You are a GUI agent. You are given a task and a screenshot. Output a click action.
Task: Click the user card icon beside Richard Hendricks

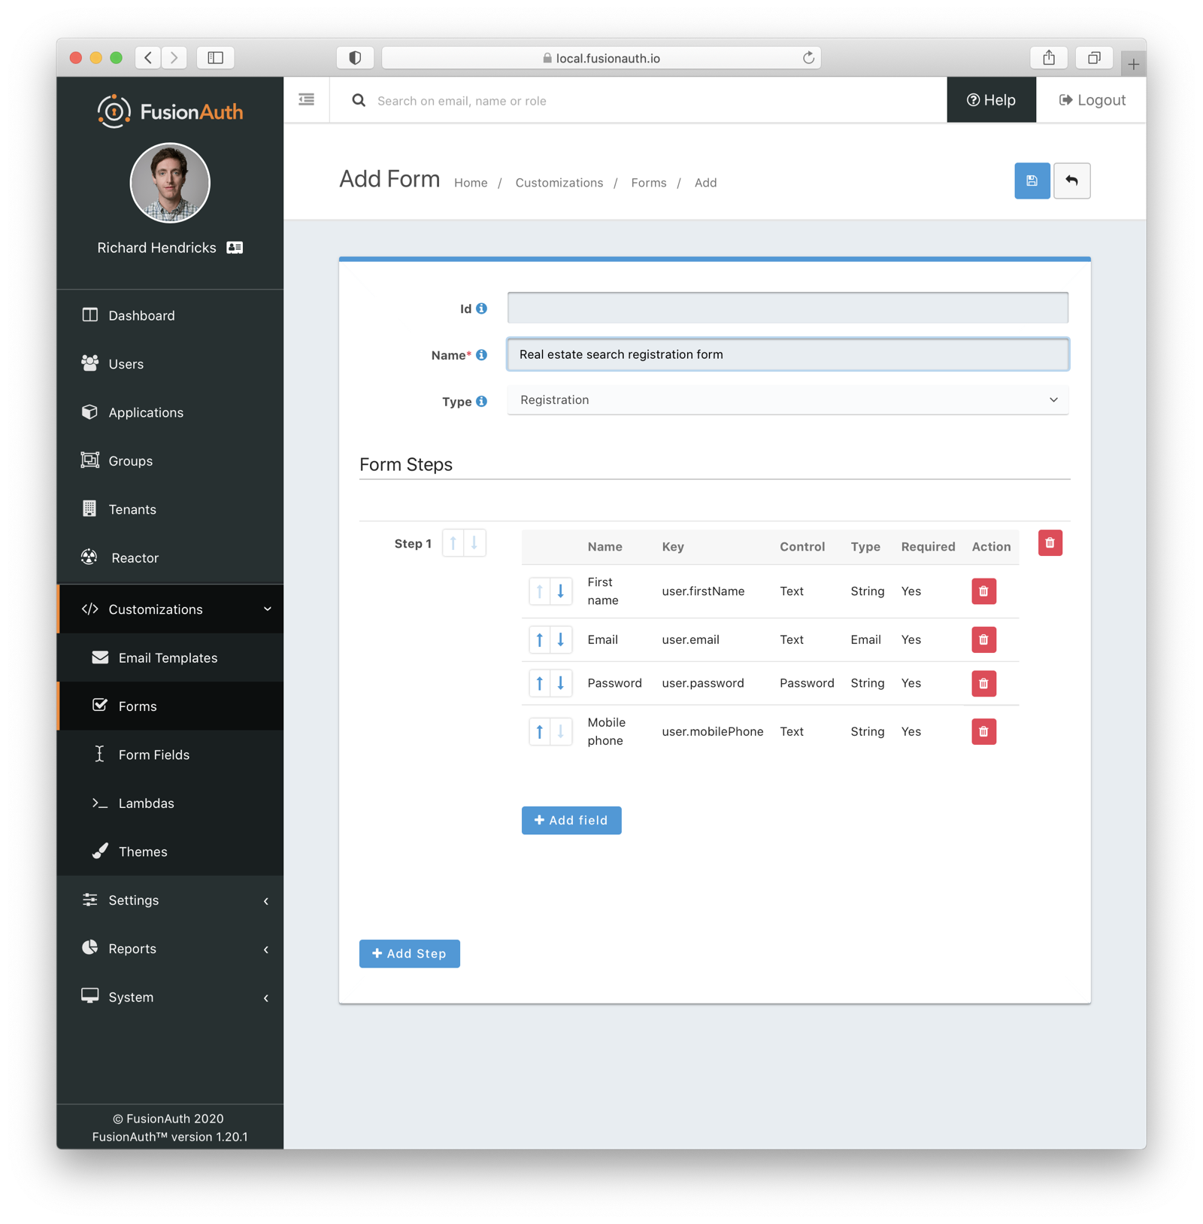235,248
